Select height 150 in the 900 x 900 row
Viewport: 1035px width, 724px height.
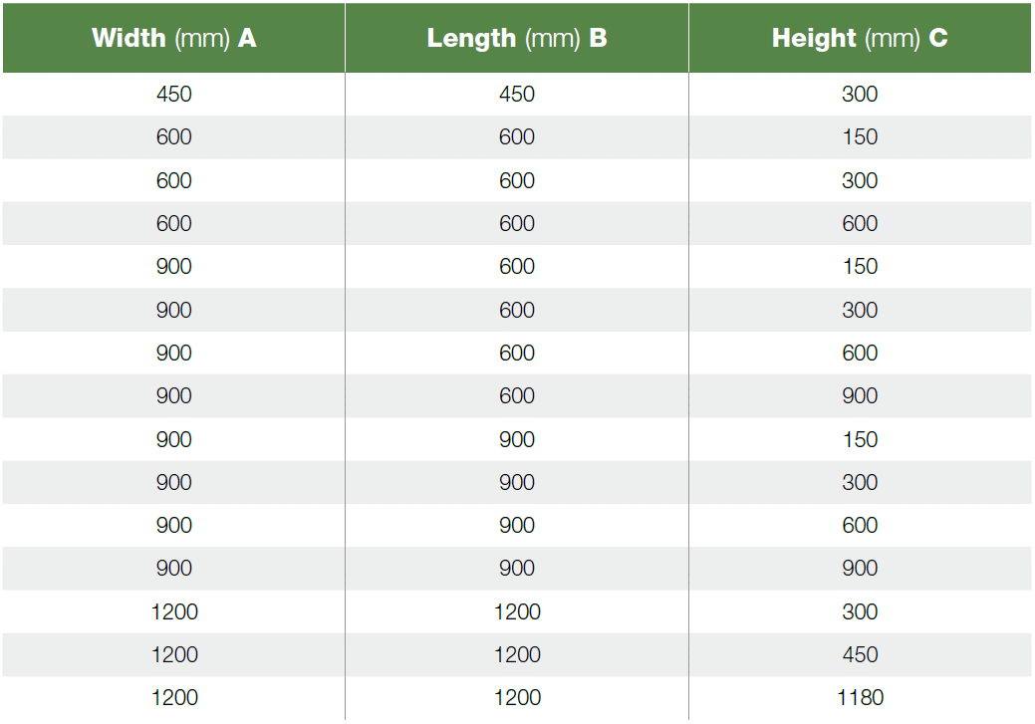pos(860,439)
